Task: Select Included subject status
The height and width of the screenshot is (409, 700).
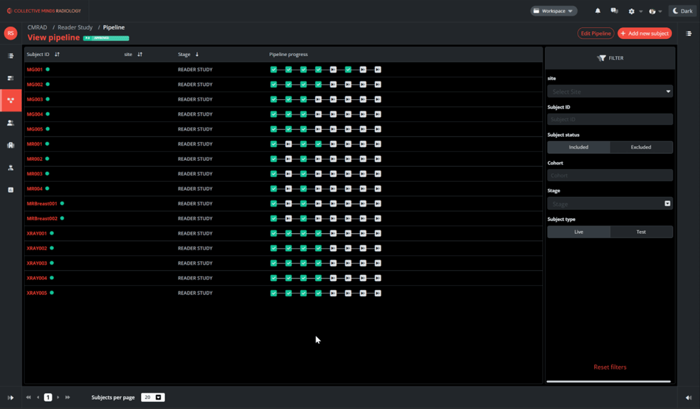Action: (578, 147)
